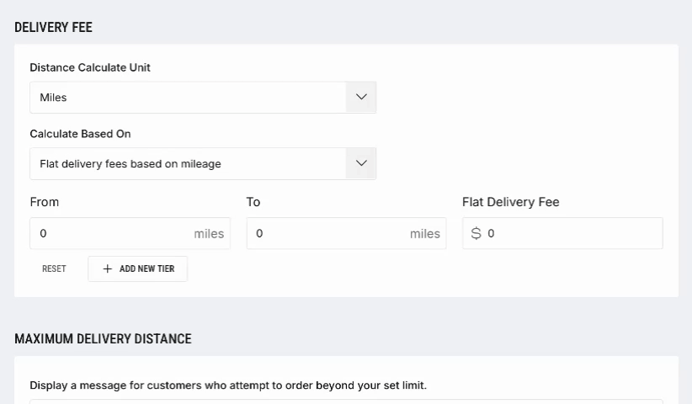Click the chevron next to Flat delivery fees

361,163
